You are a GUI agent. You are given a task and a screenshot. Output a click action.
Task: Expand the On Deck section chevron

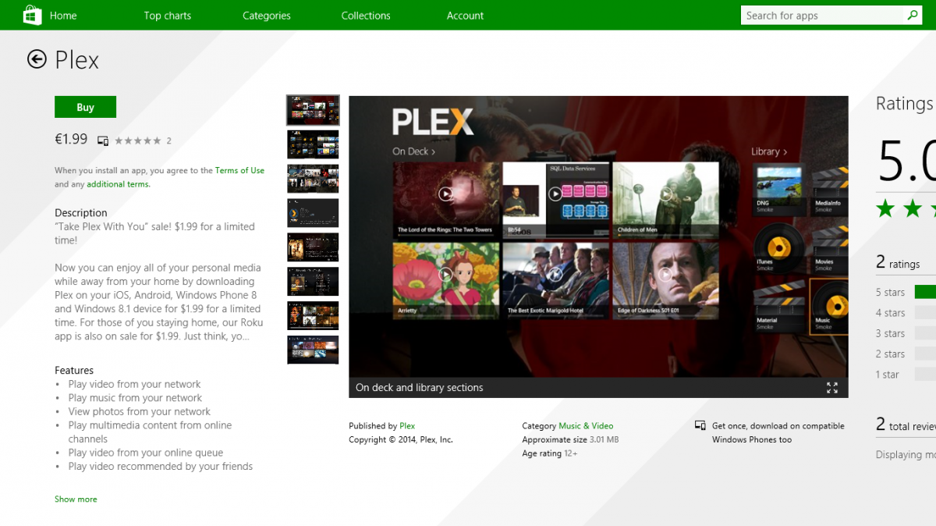(433, 151)
